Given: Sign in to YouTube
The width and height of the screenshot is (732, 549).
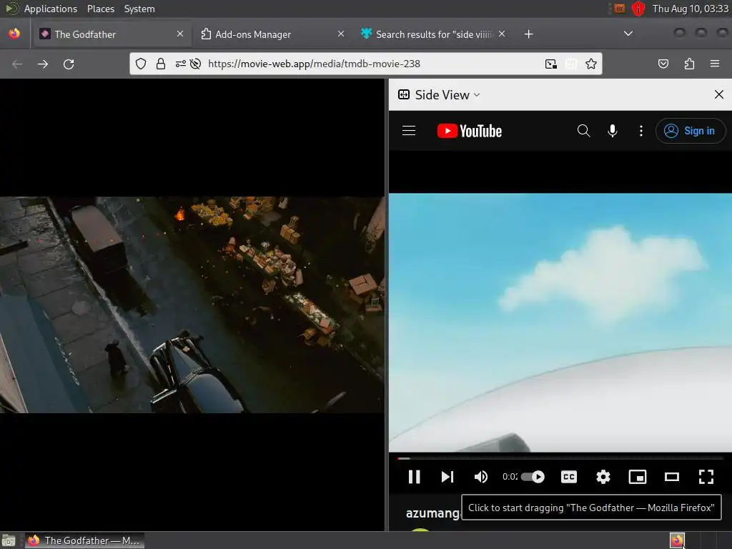Looking at the screenshot, I should pyautogui.click(x=691, y=131).
